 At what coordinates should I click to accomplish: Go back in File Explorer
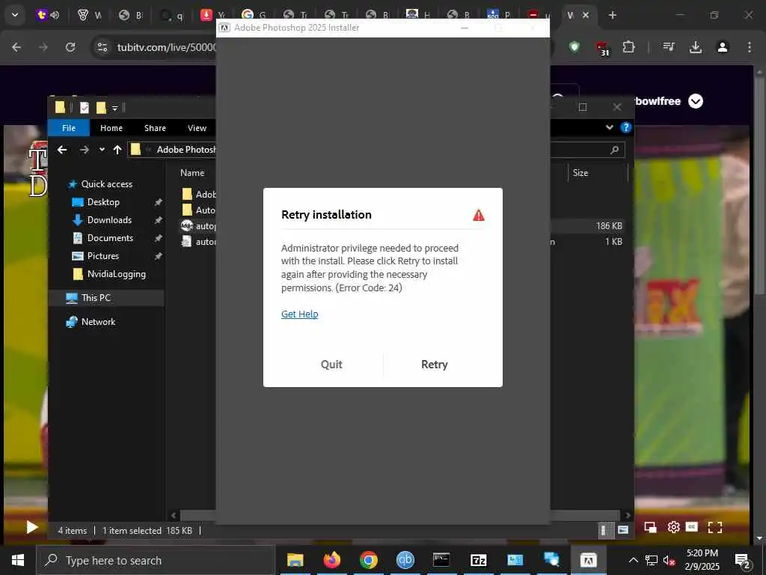[62, 150]
